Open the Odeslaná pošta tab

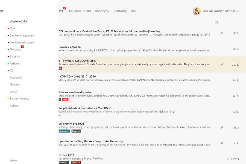point(79,11)
